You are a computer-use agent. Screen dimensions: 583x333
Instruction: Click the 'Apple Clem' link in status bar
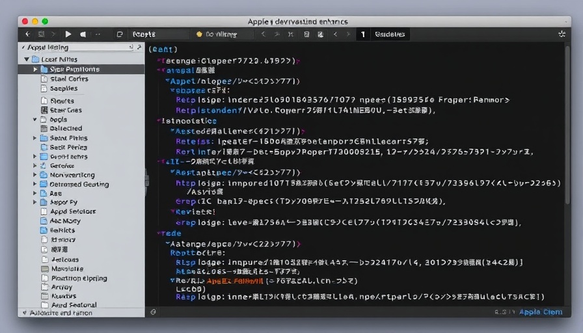tap(541, 312)
